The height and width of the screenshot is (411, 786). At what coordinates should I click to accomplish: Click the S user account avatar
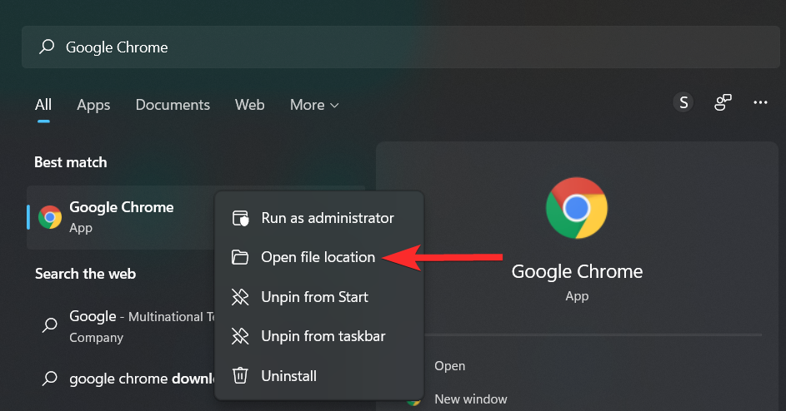(x=683, y=102)
